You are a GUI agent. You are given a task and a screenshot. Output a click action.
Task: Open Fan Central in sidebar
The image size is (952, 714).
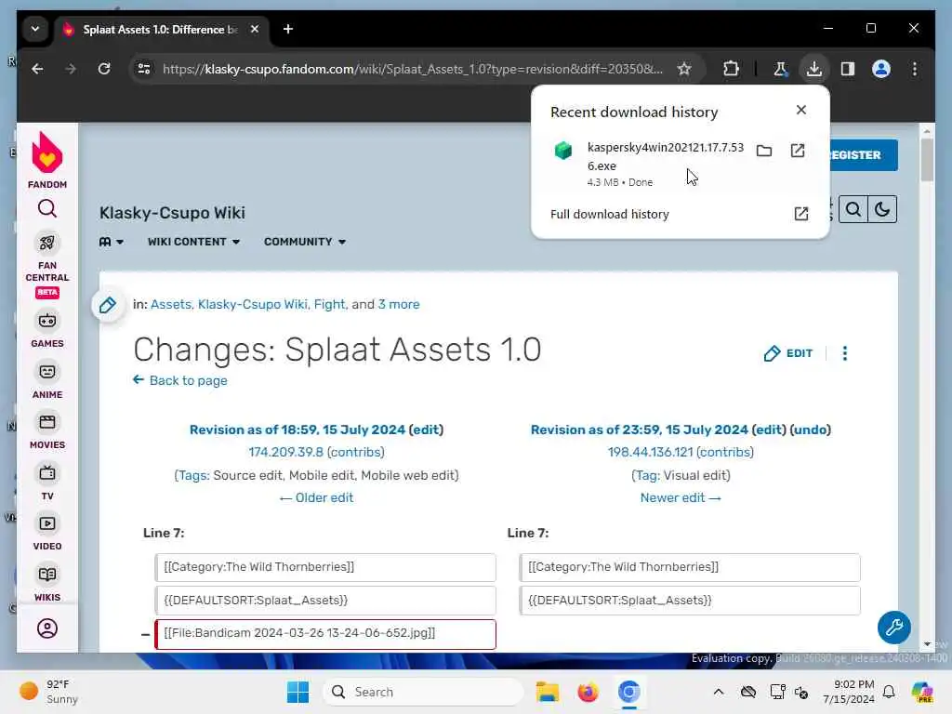click(47, 258)
